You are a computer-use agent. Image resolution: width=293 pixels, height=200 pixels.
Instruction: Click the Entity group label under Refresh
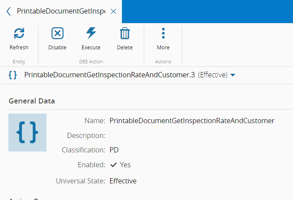[x=19, y=62]
